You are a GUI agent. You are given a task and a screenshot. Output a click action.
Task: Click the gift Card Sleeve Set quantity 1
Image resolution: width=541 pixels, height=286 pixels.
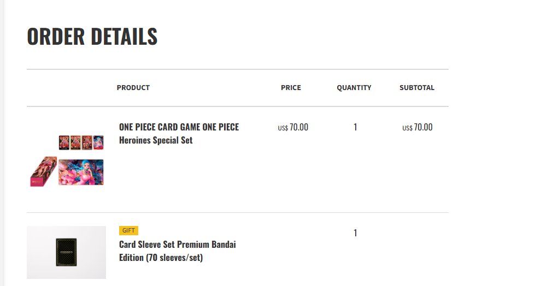(x=355, y=233)
